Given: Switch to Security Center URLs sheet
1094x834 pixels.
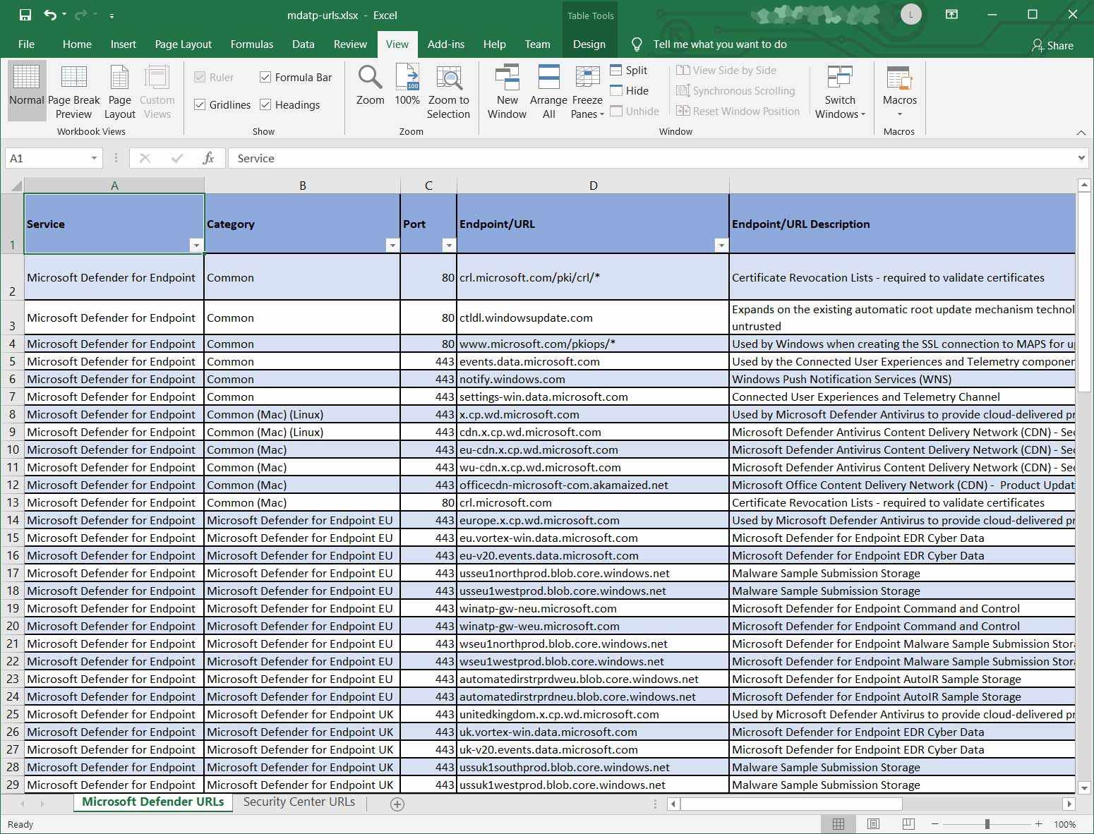Looking at the screenshot, I should click(299, 802).
